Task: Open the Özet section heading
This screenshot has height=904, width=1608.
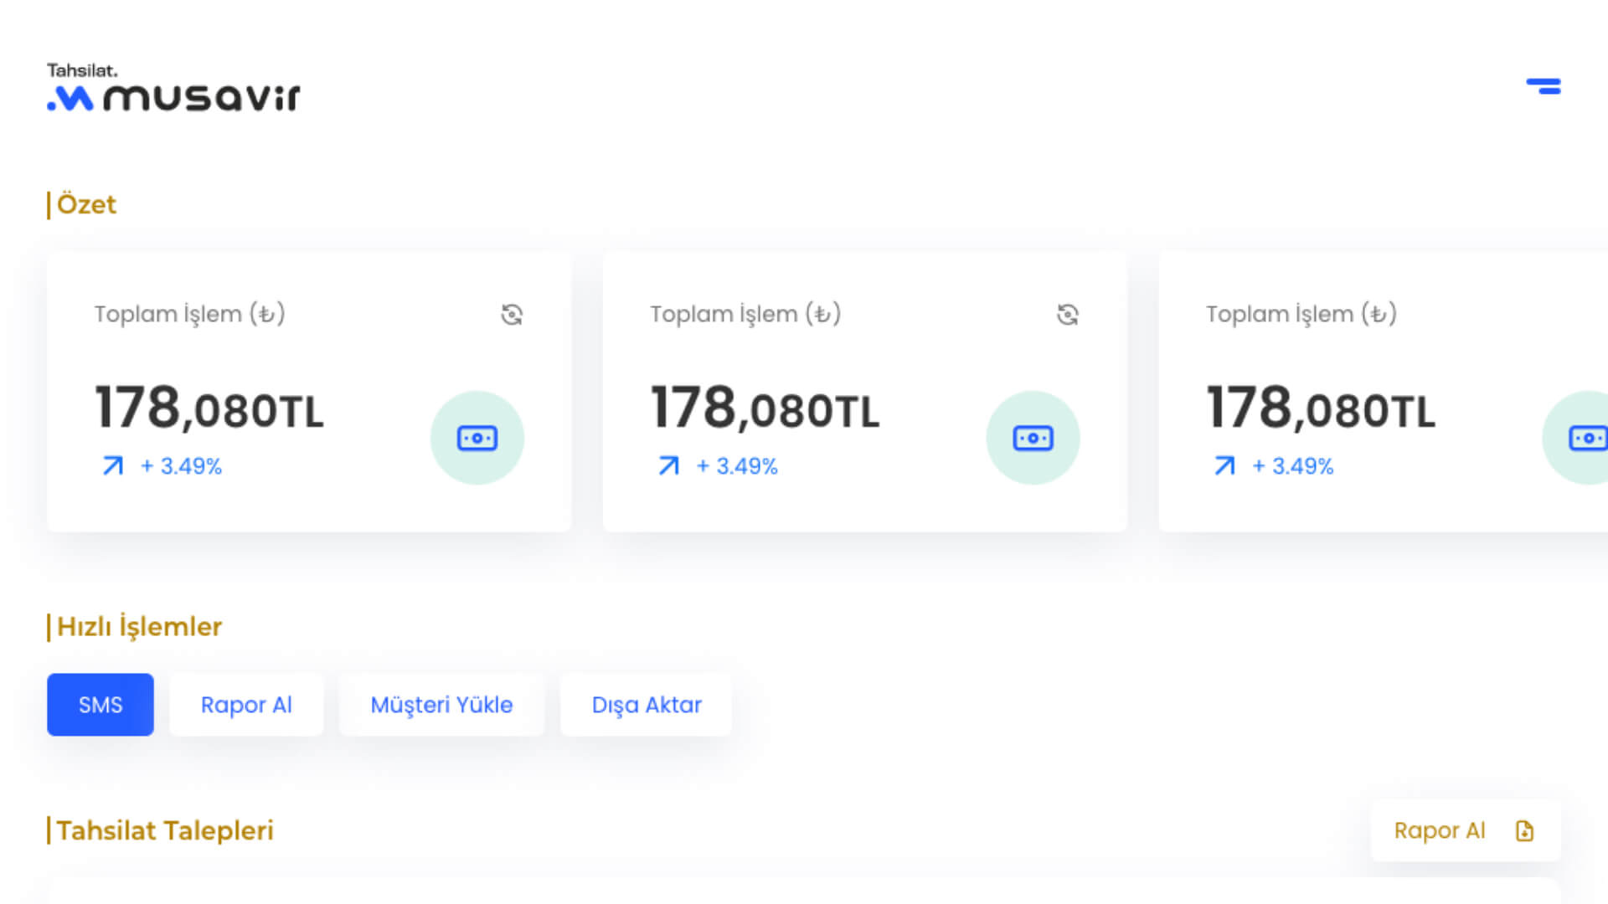Action: [x=86, y=205]
